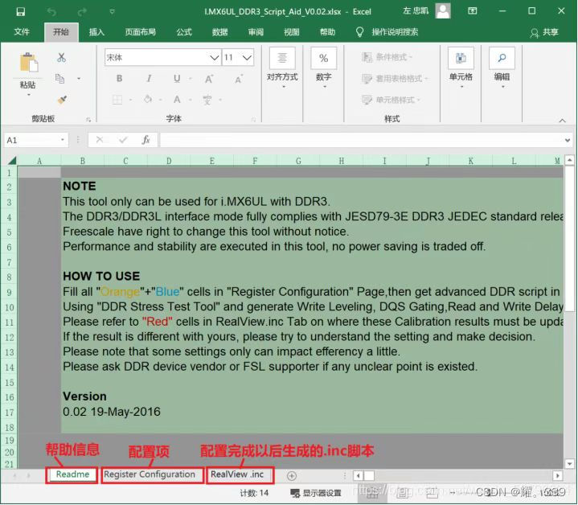Click the phonetic guide 文 icon
The image size is (578, 505).
pos(207,100)
